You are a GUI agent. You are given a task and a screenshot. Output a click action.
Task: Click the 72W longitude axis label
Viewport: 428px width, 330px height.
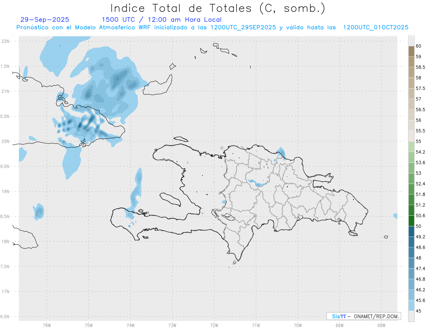214,325
